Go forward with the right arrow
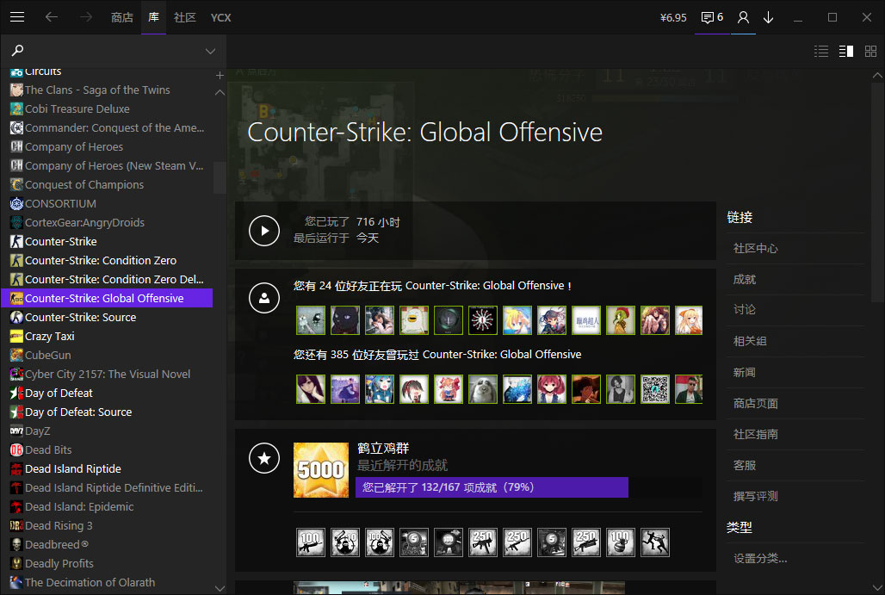Viewport: 885px width, 595px height. (x=86, y=17)
